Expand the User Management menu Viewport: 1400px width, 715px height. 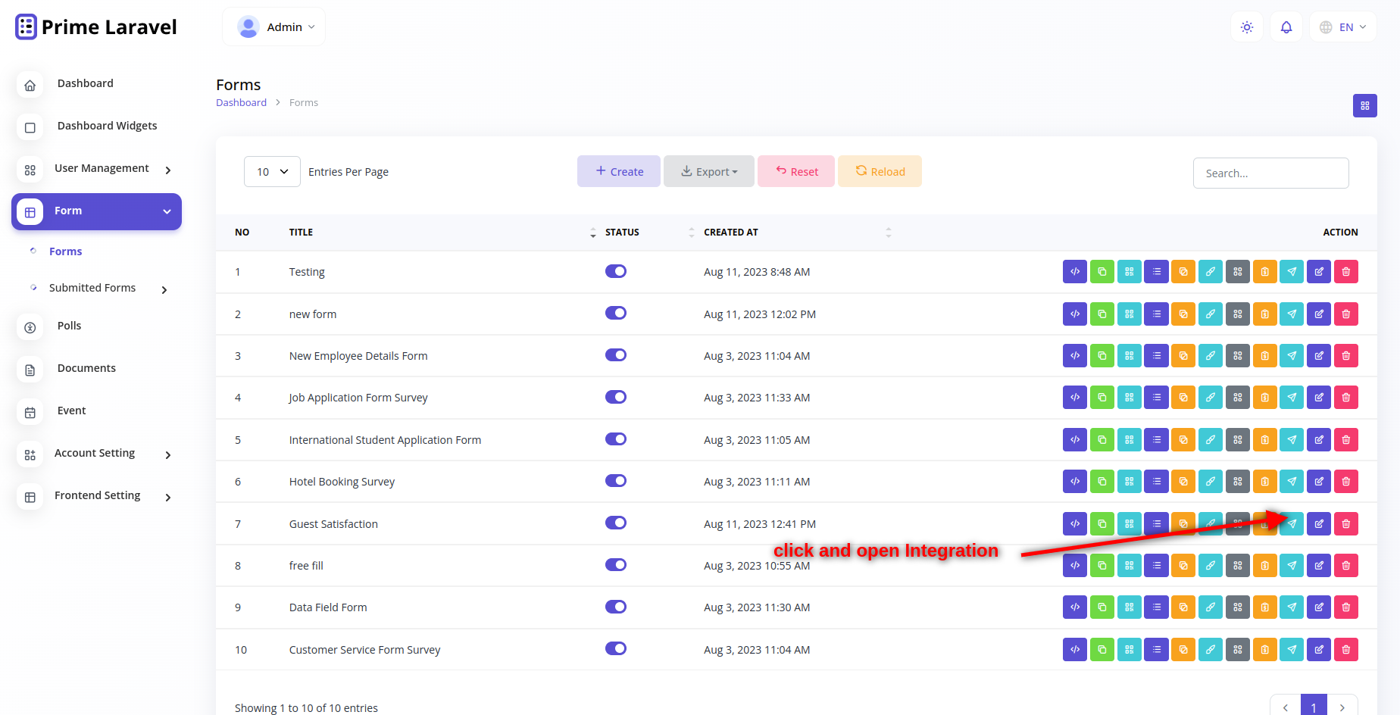click(x=97, y=169)
